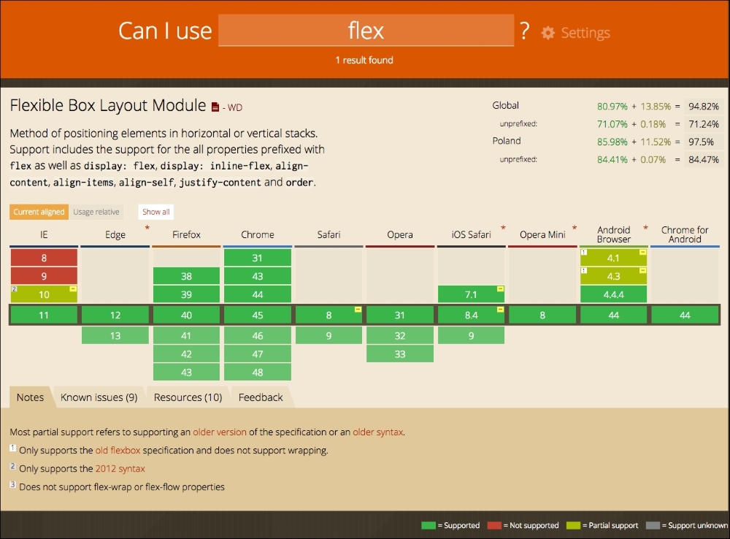Select the IE 11 current version cell

(x=44, y=316)
